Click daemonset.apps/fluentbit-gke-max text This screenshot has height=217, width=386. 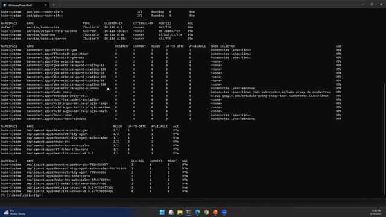coord(55,58)
